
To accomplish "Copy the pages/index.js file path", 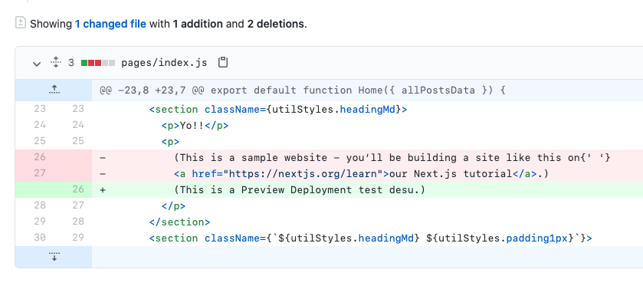I will [223, 62].
